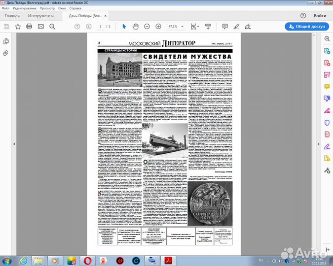The height and width of the screenshot is (266, 333).
Task: Activate the arrow Selection tool
Action: [124, 26]
